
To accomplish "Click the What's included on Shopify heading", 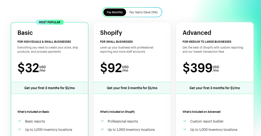I will click(x=117, y=112).
